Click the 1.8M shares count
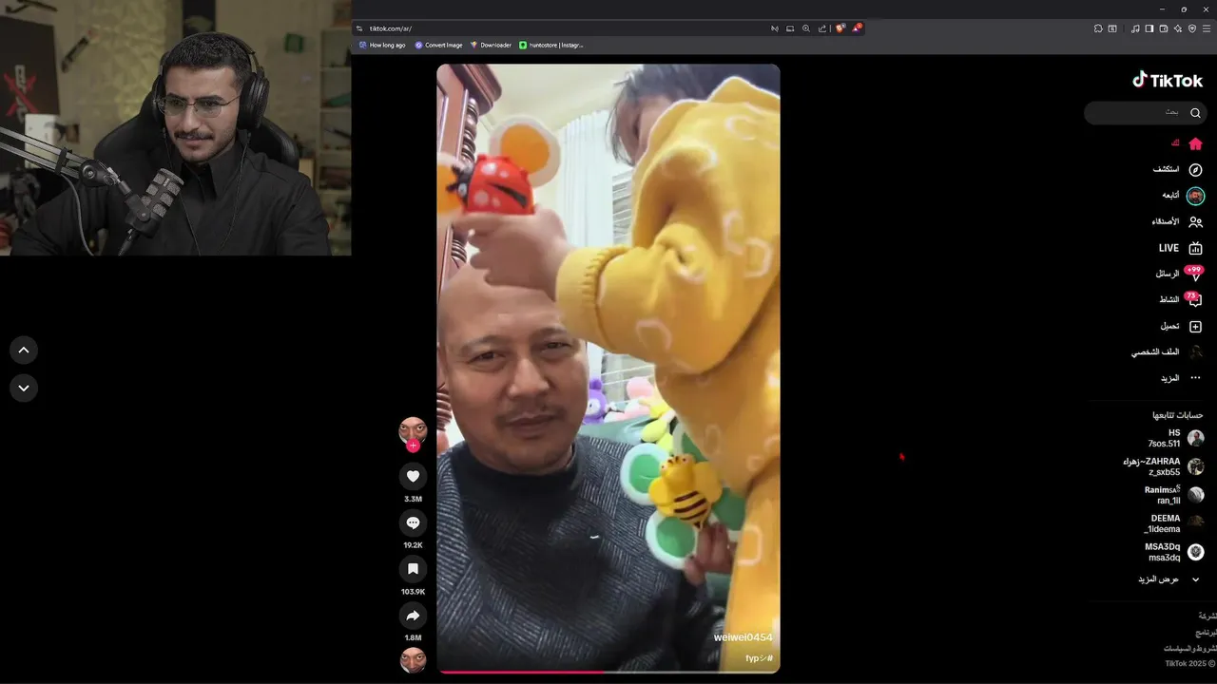Viewport: 1217px width, 684px height. [413, 637]
